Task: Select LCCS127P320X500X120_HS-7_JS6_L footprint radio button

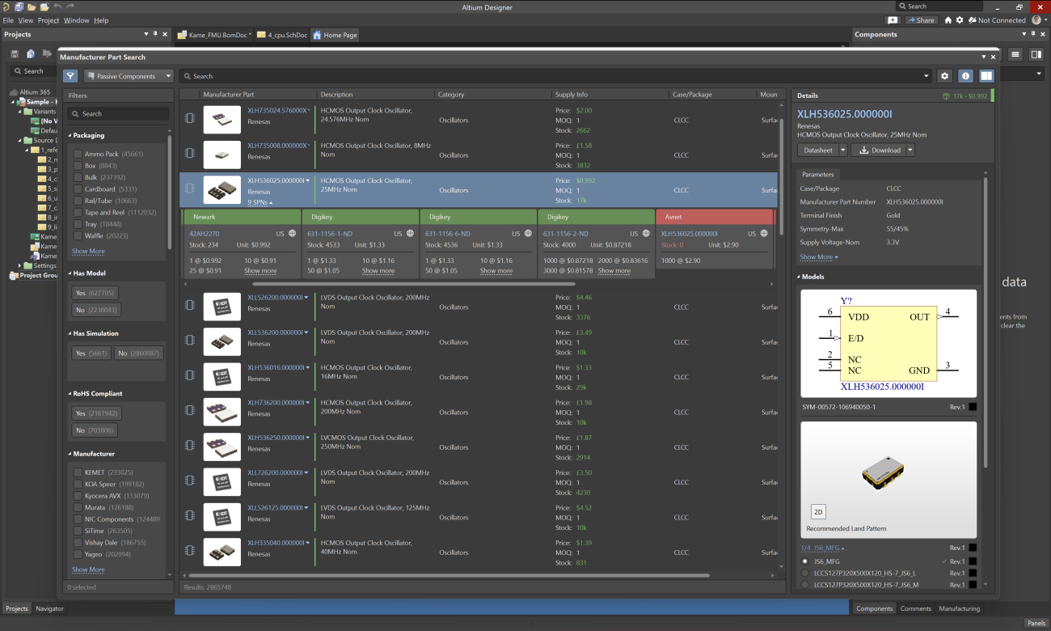Action: pyautogui.click(x=804, y=573)
